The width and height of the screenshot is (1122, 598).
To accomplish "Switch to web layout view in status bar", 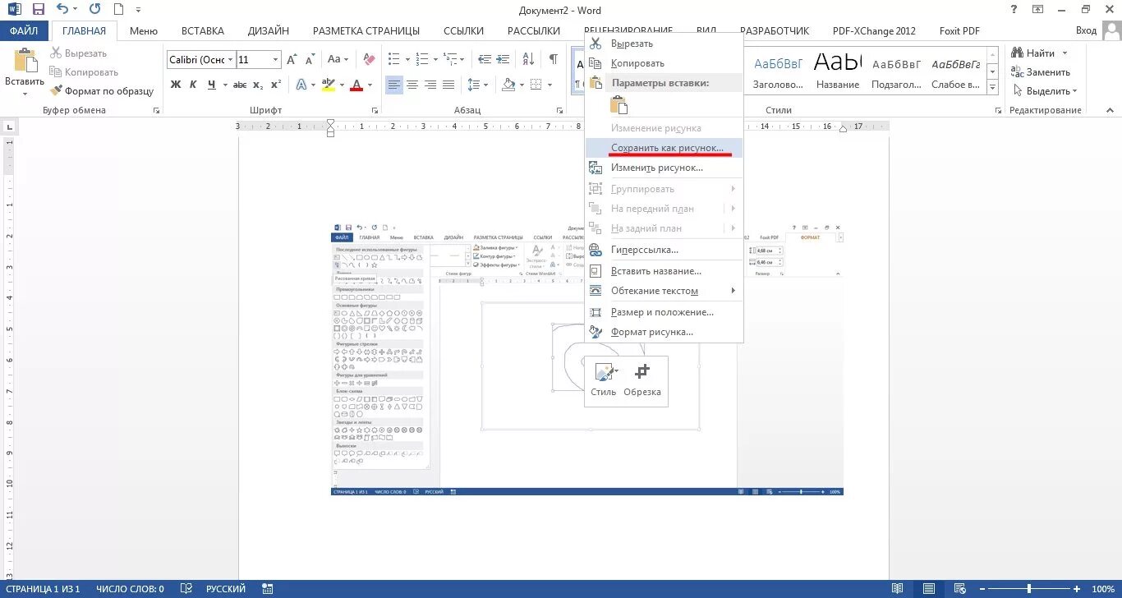I will pos(959,589).
